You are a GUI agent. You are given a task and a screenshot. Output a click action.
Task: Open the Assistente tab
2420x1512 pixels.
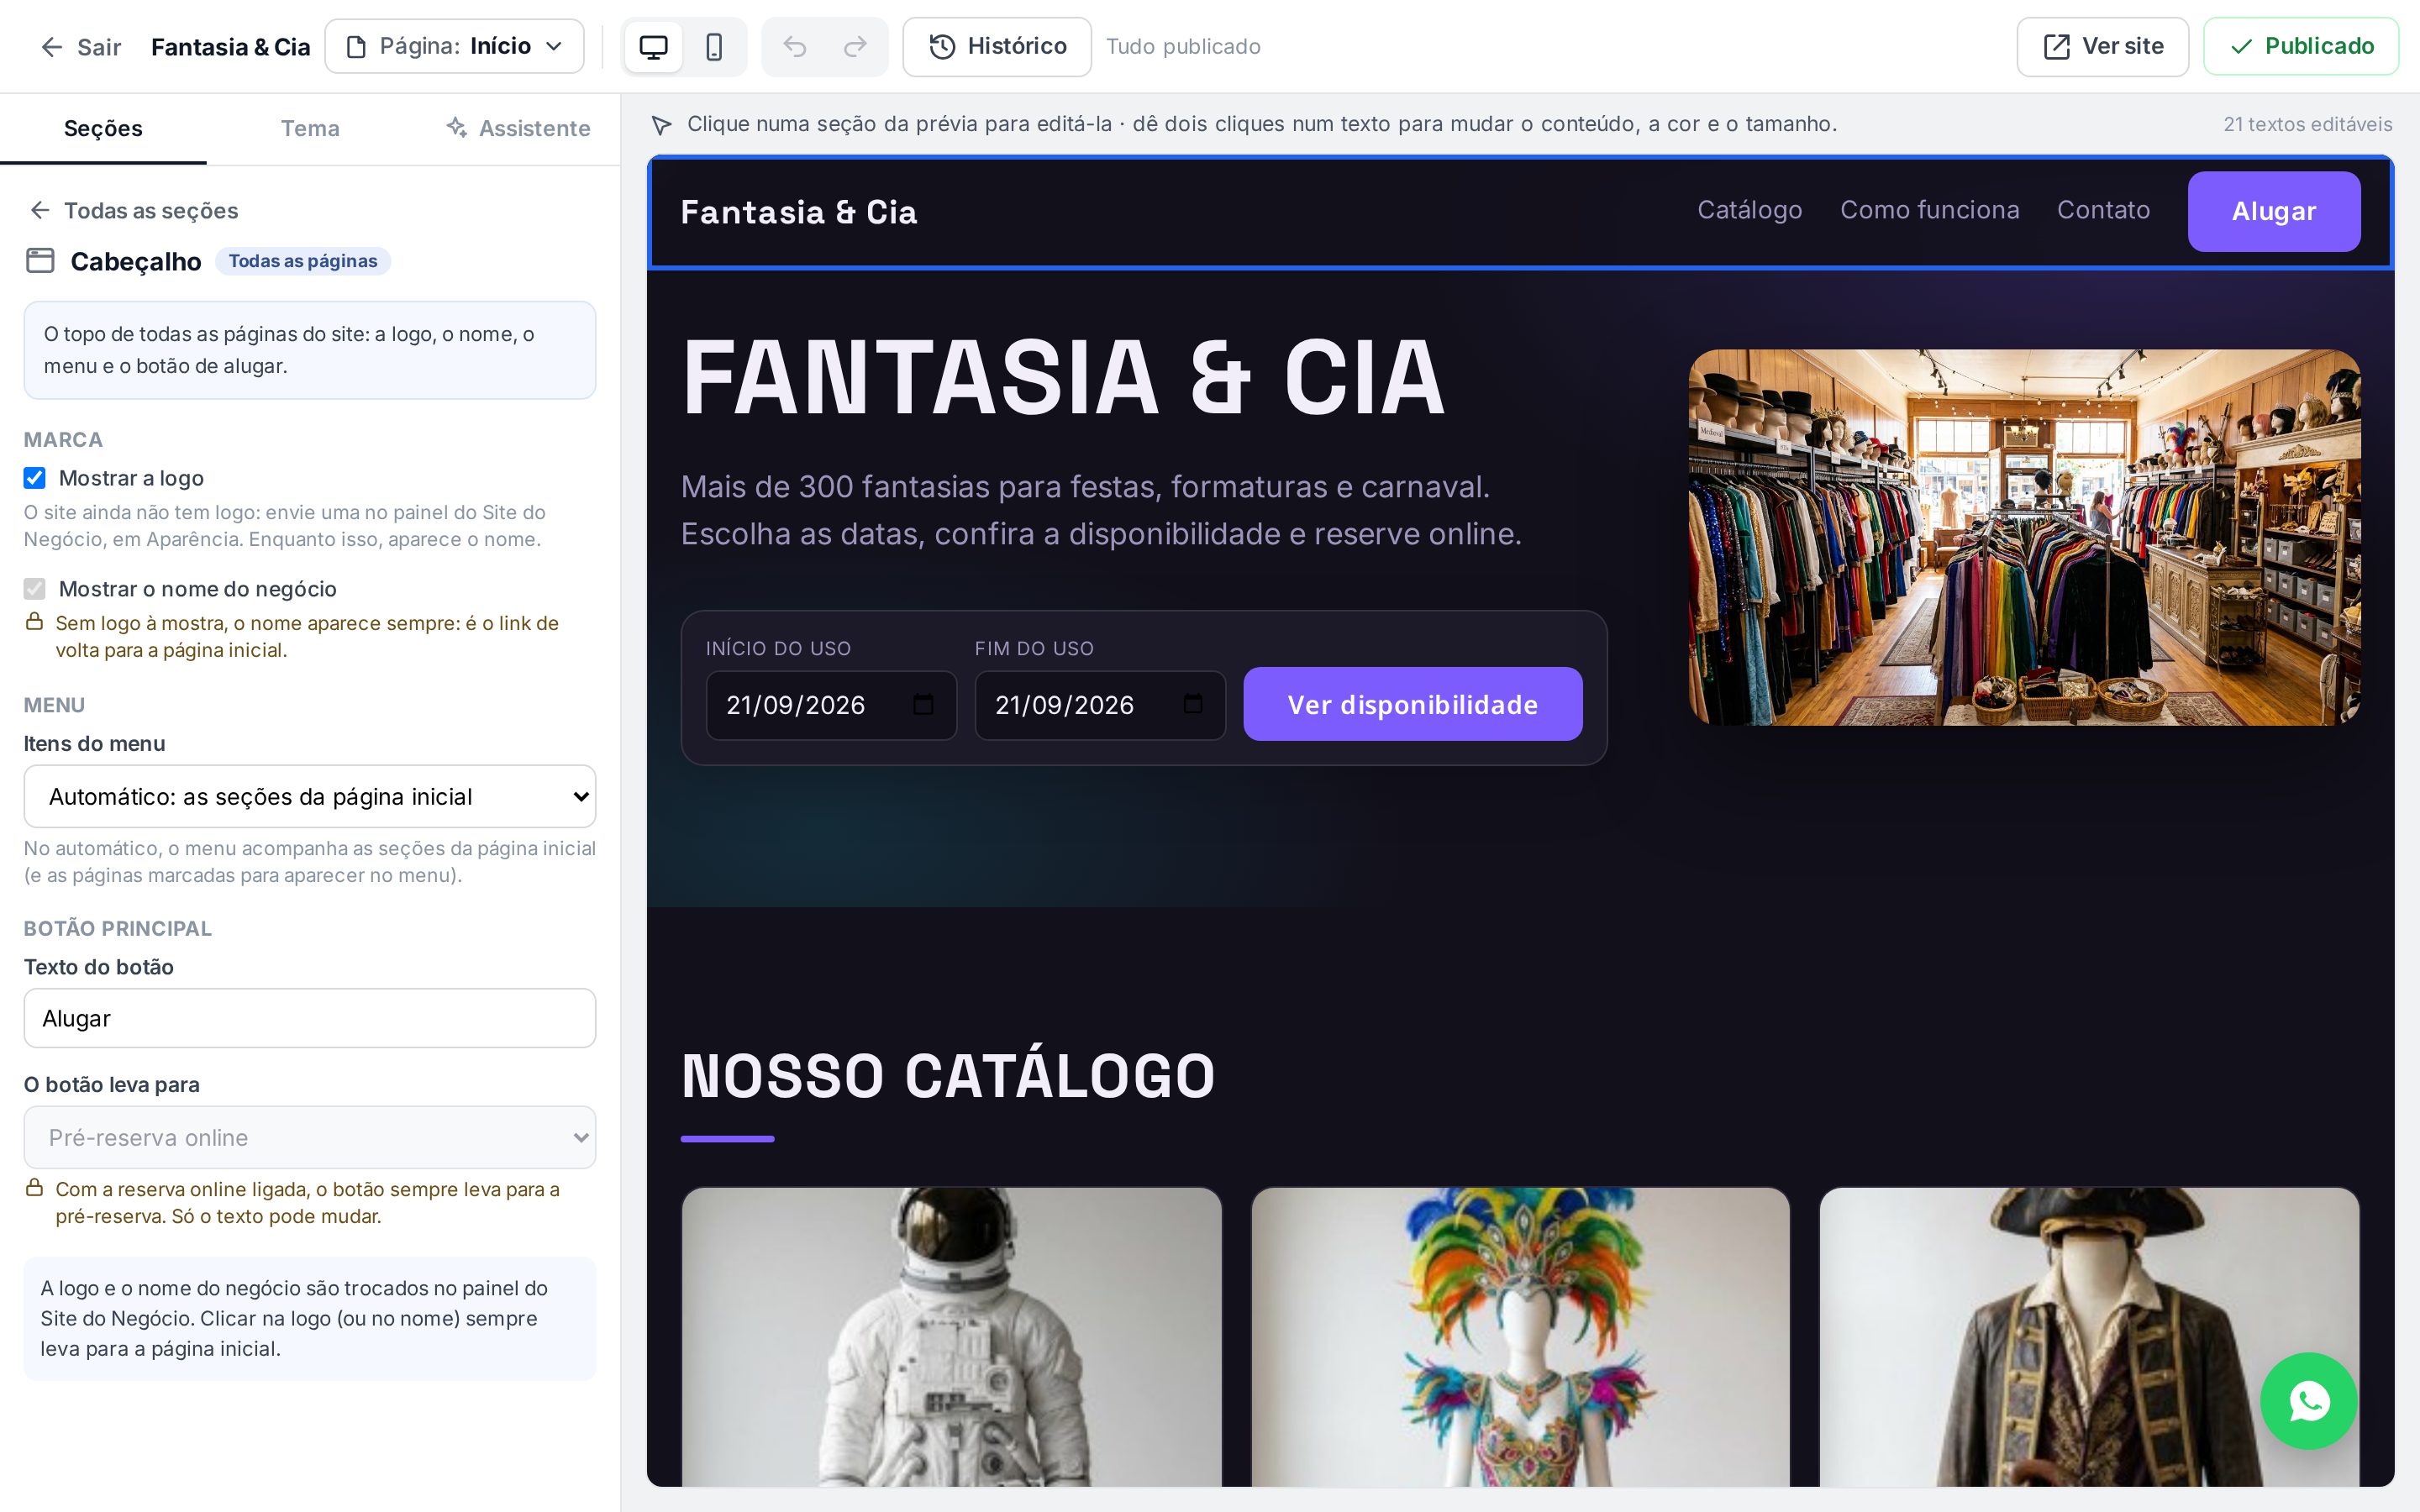517,129
